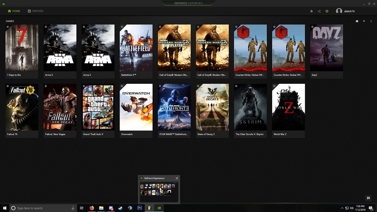Viewport: 377px width, 212px height.
Task: Click the "7 Days to Die" title label
Action: click(x=14, y=75)
